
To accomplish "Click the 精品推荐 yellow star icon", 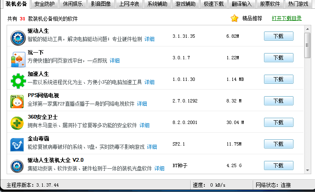I will [x=235, y=18].
